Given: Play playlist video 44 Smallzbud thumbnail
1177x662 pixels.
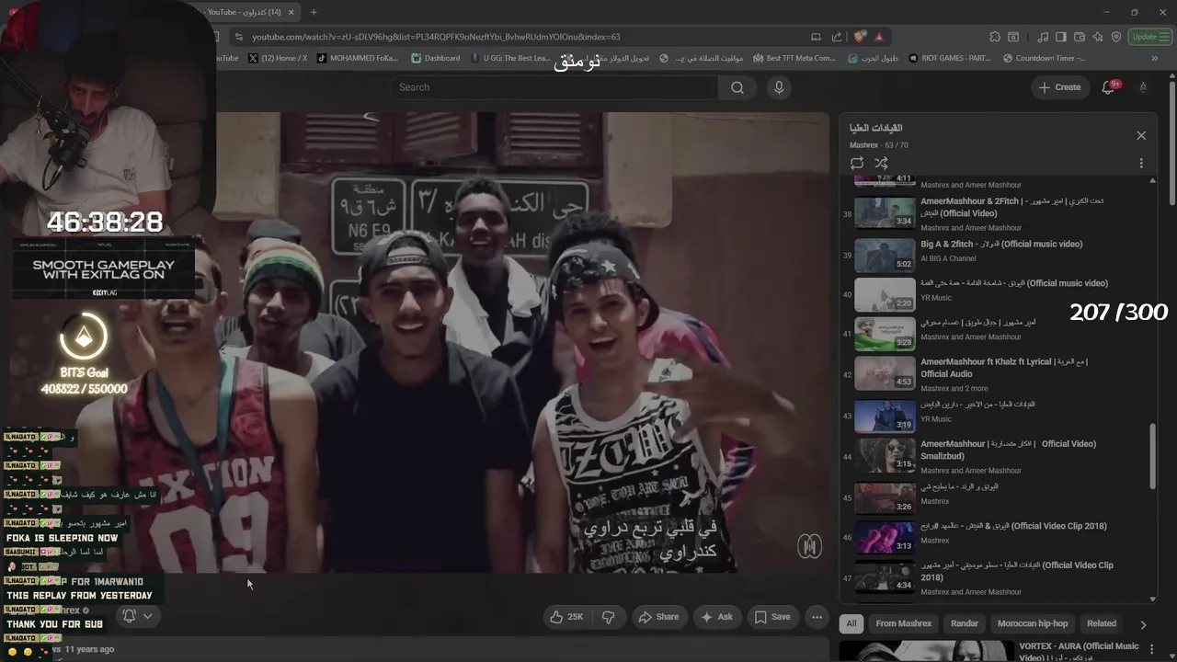Looking at the screenshot, I should (885, 455).
